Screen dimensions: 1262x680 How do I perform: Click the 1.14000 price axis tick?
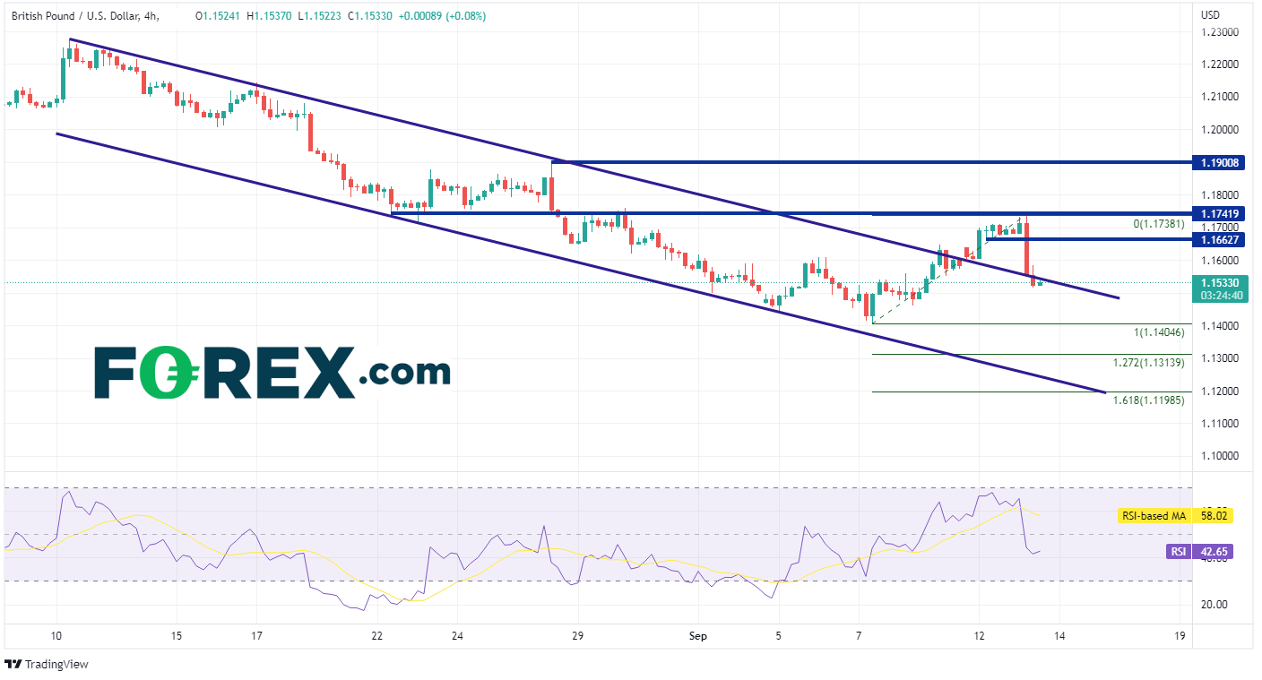[x=1220, y=325]
